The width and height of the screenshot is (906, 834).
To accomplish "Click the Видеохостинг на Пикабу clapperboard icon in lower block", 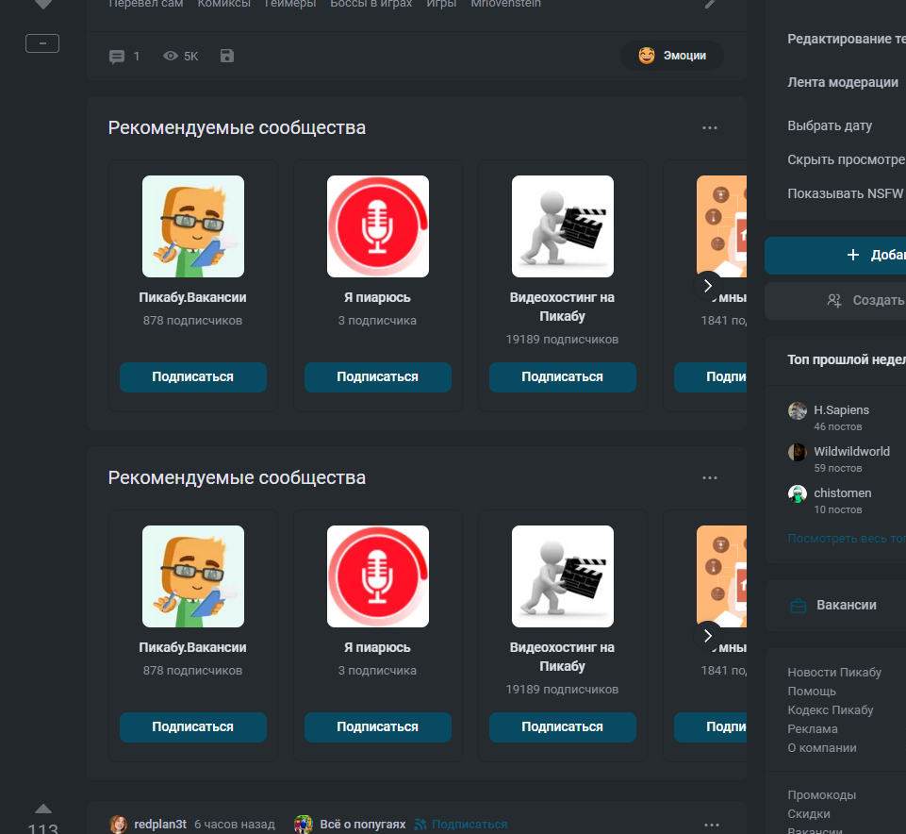I will click(563, 576).
